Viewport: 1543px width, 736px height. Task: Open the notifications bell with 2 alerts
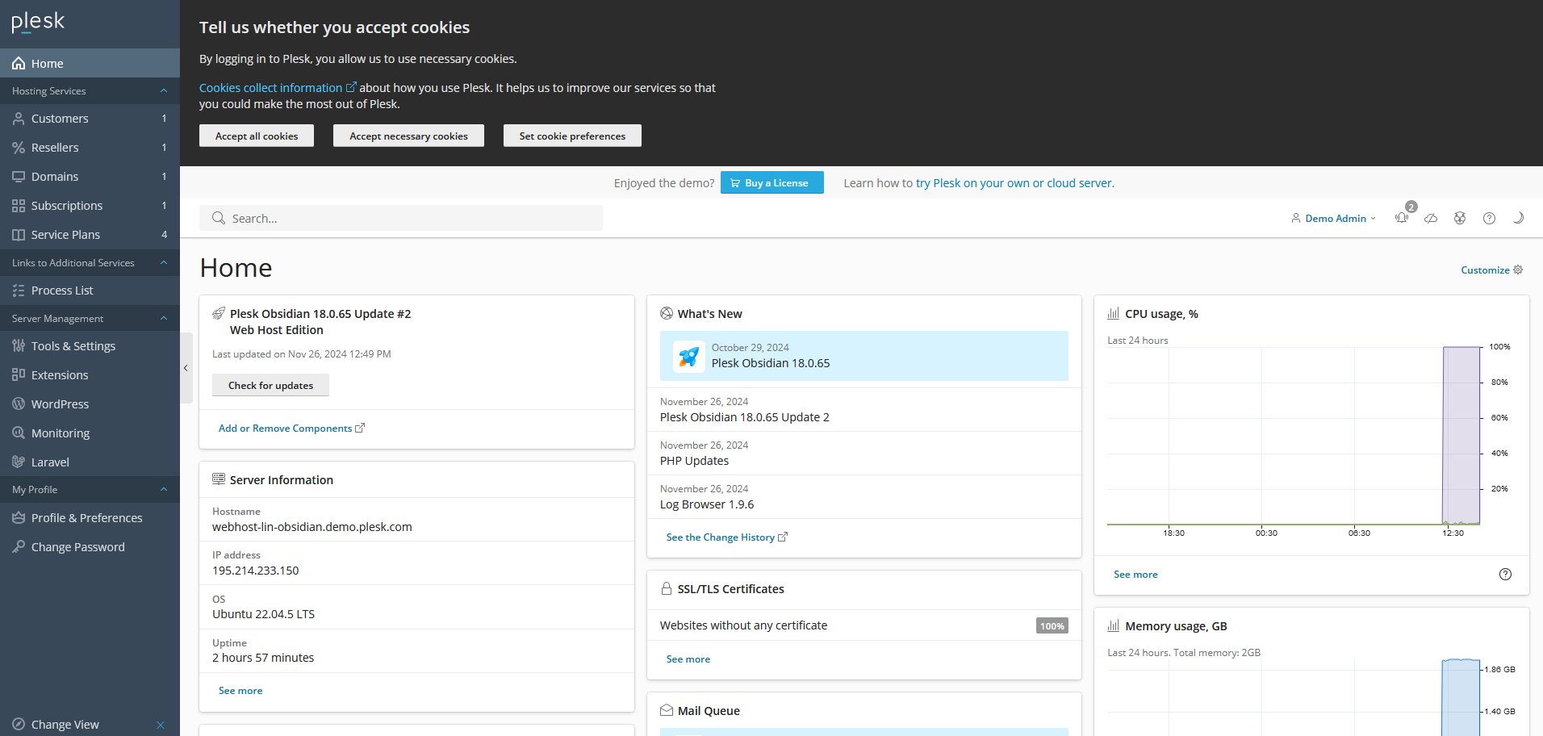(x=1402, y=218)
